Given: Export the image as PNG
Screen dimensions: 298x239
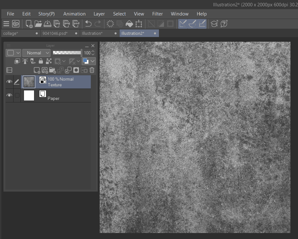Looking at the screenshot, I should (67, 24).
